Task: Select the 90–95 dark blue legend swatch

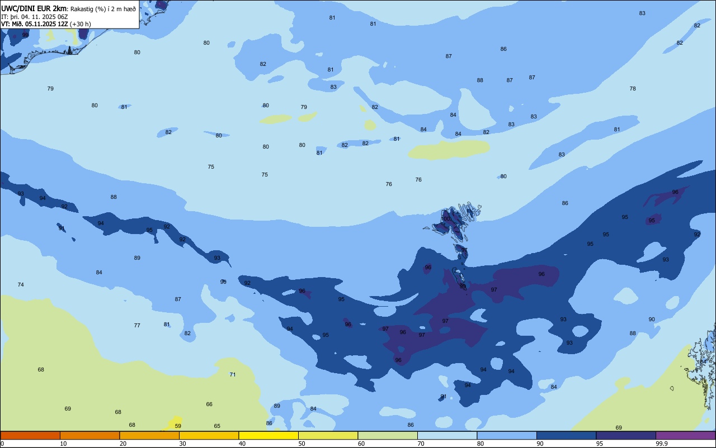Action: click(566, 435)
